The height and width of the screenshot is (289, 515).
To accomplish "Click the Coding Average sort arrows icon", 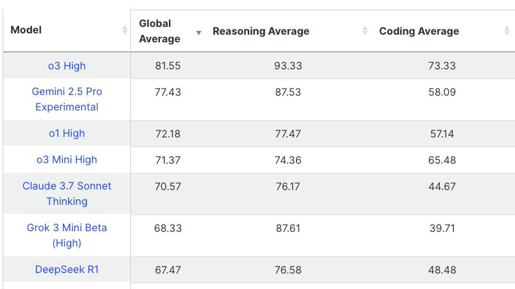I will coord(507,31).
